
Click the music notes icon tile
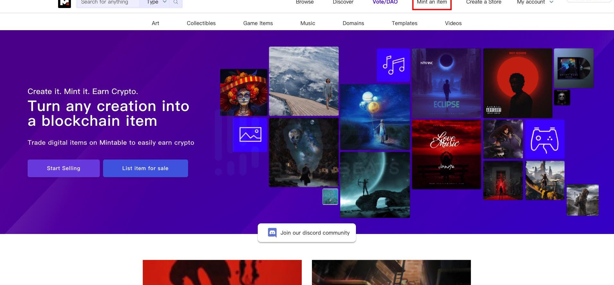393,65
